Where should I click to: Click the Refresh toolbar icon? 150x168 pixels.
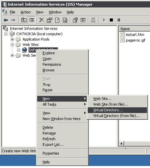(x=57, y=20)
